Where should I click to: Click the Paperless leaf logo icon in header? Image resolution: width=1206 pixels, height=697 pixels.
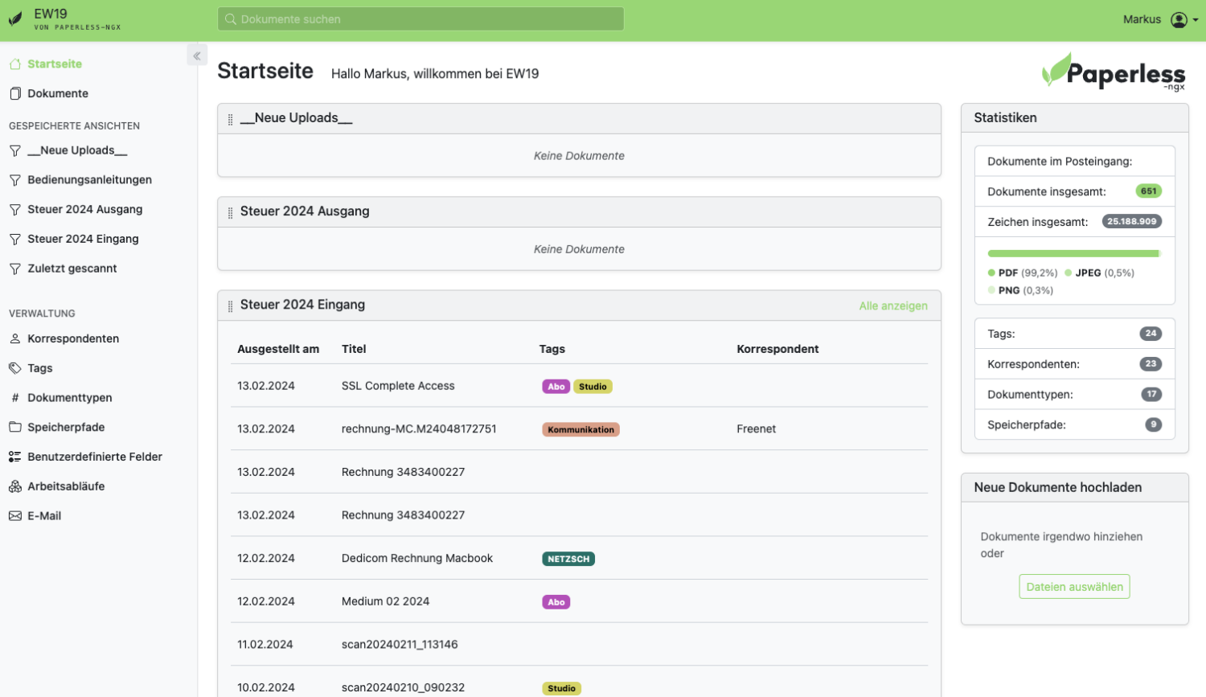15,19
